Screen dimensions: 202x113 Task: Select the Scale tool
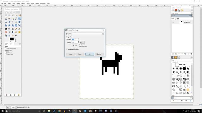6,25
